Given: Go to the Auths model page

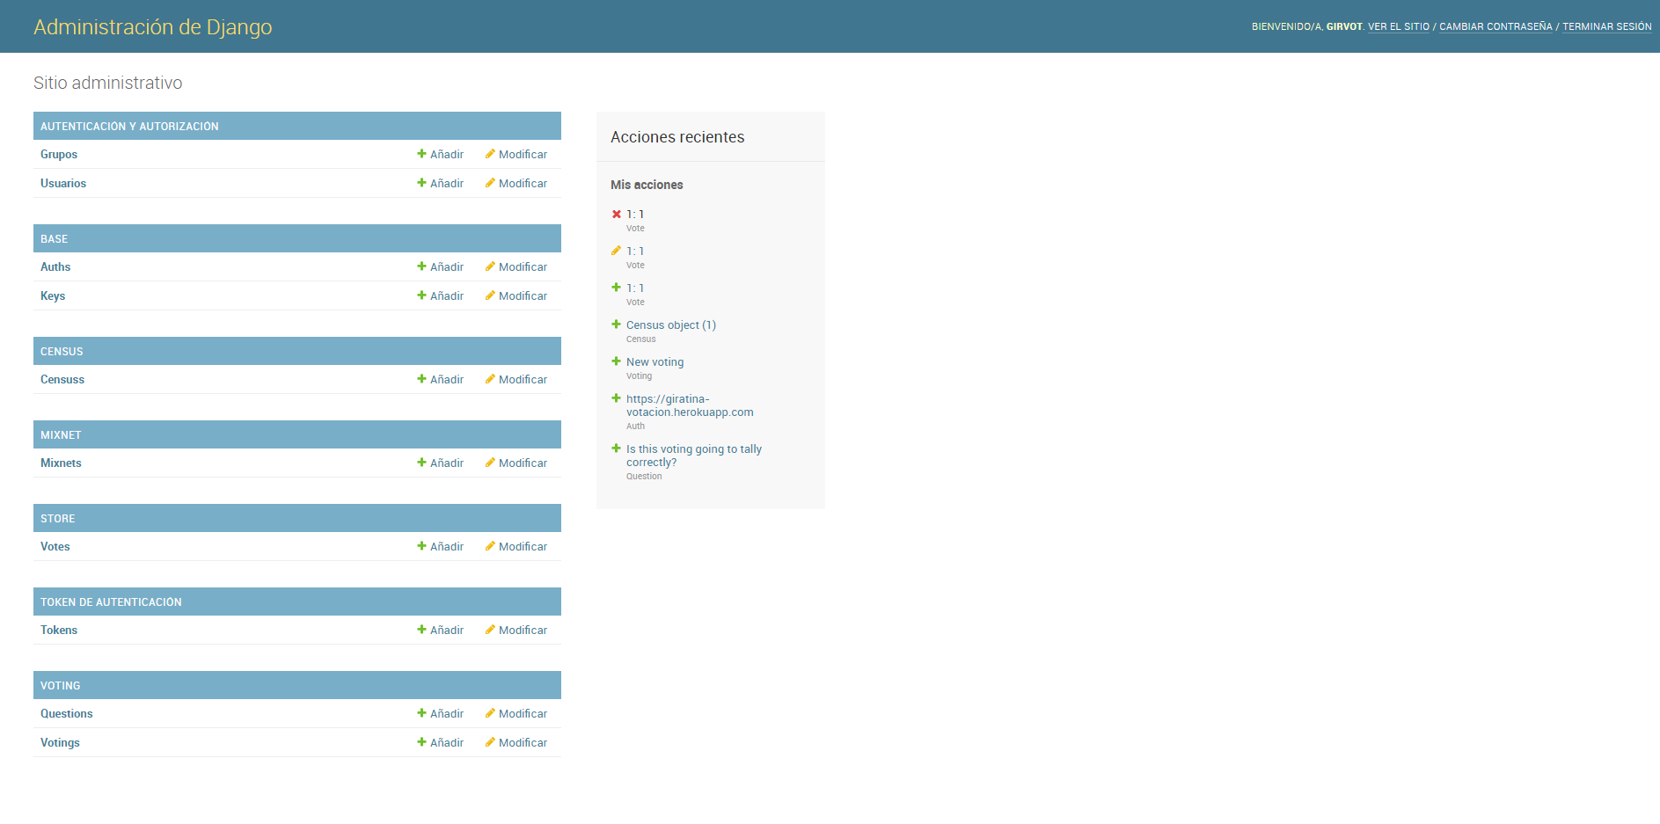Looking at the screenshot, I should pos(55,267).
